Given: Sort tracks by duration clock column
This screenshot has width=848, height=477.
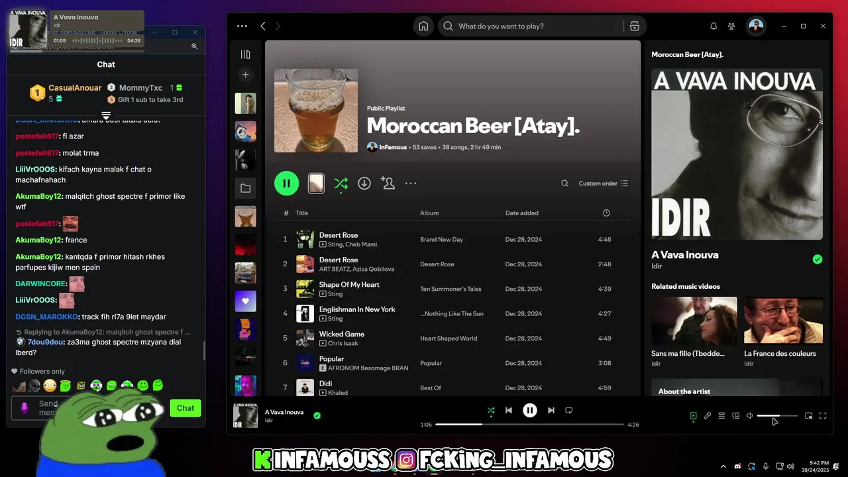Looking at the screenshot, I should coord(606,213).
